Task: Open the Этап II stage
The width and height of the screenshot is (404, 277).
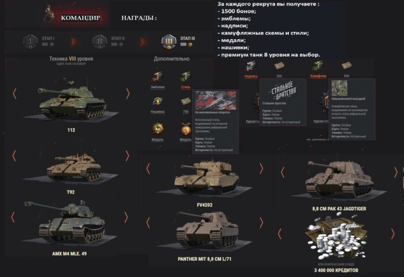Action: tap(99, 41)
